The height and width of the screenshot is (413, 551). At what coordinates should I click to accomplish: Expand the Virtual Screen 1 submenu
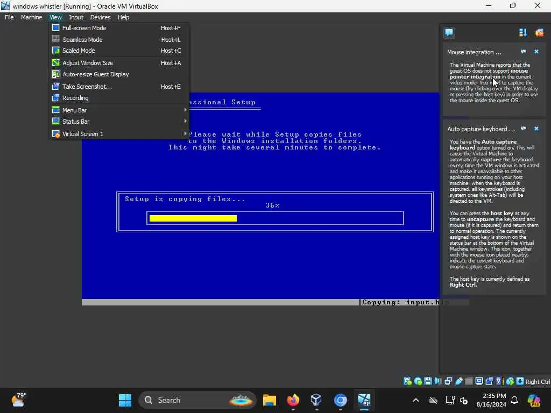coord(119,133)
